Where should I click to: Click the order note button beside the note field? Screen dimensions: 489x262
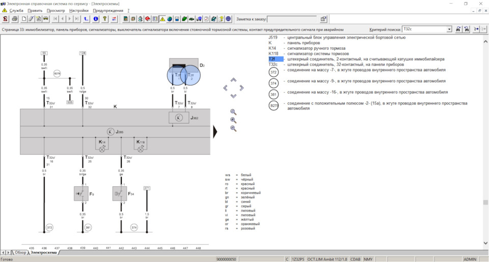323,19
